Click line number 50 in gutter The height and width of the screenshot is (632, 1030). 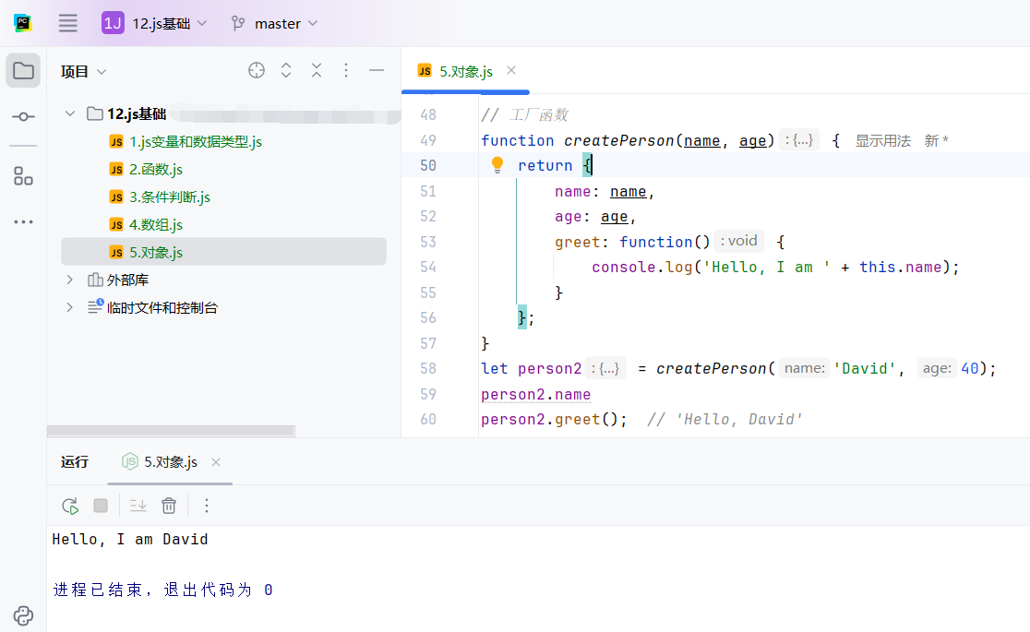[428, 165]
